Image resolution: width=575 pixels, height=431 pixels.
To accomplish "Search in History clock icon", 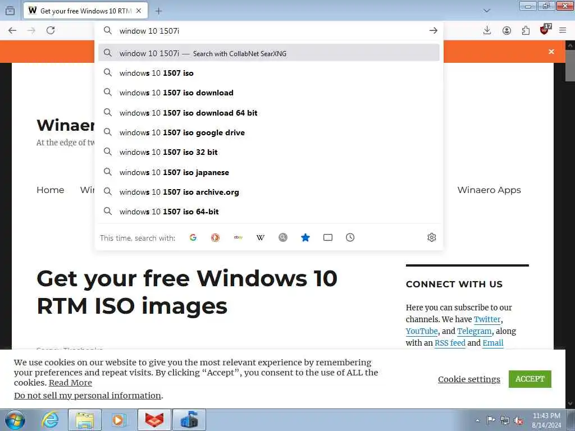I will click(350, 237).
